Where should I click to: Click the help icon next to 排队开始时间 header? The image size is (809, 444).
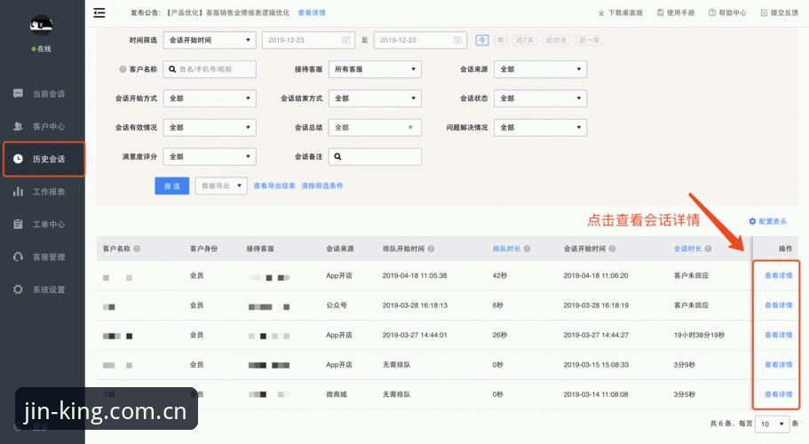pos(431,249)
